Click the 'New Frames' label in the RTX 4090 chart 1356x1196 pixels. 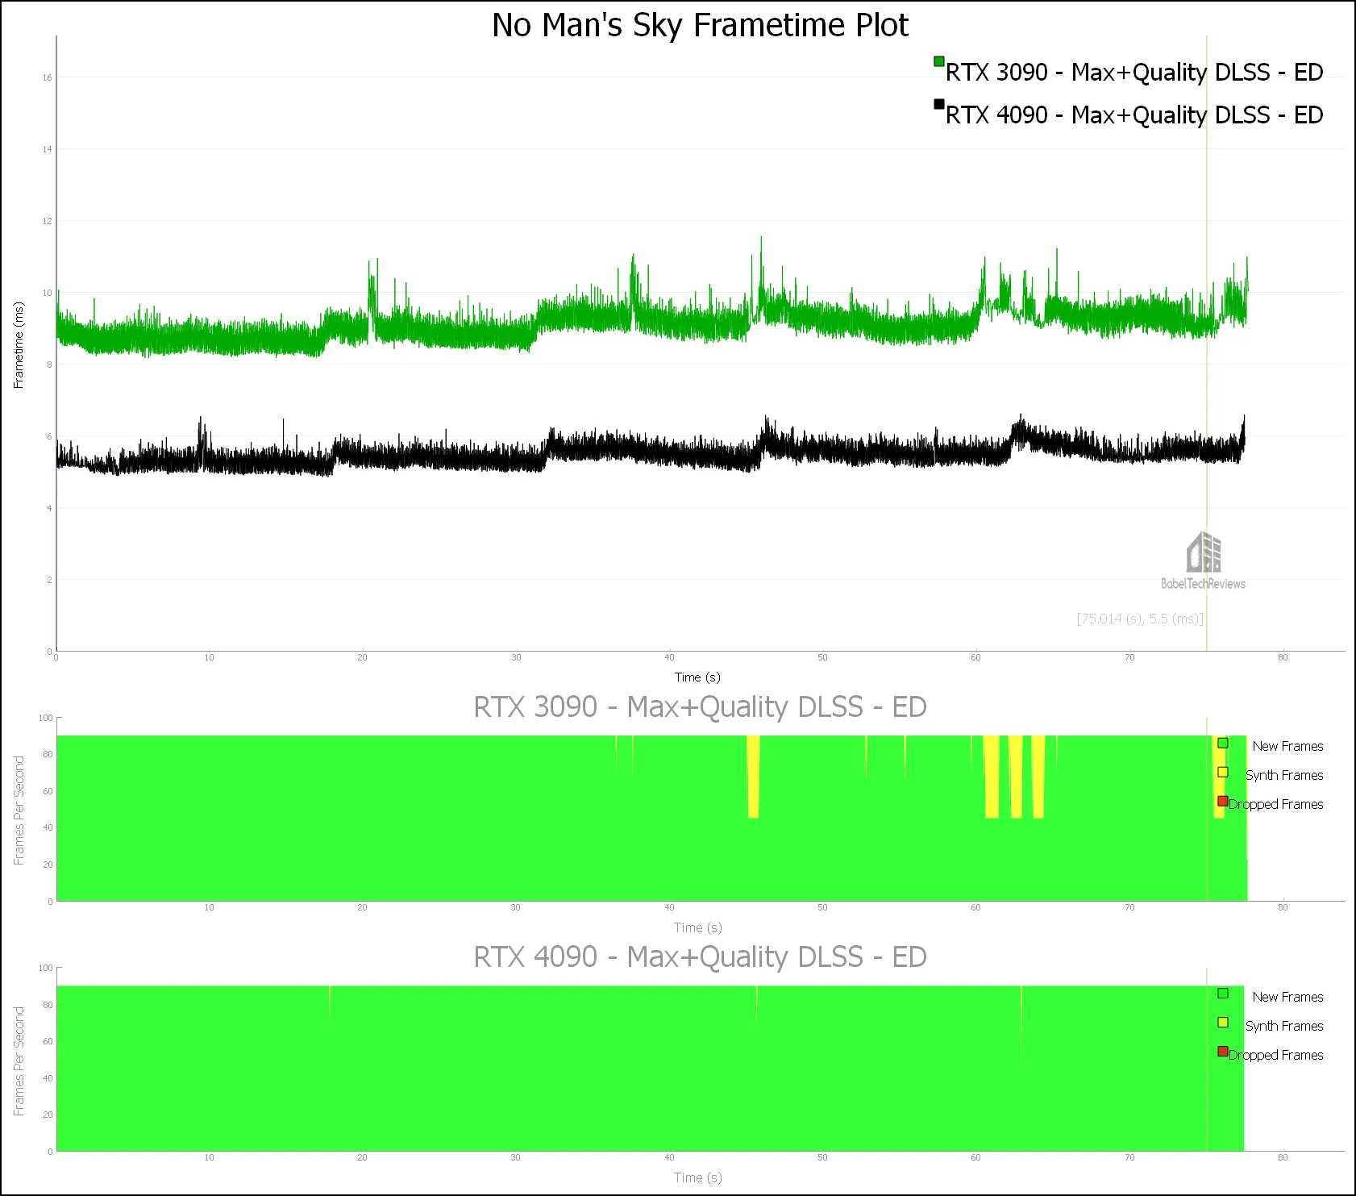pyautogui.click(x=1287, y=998)
